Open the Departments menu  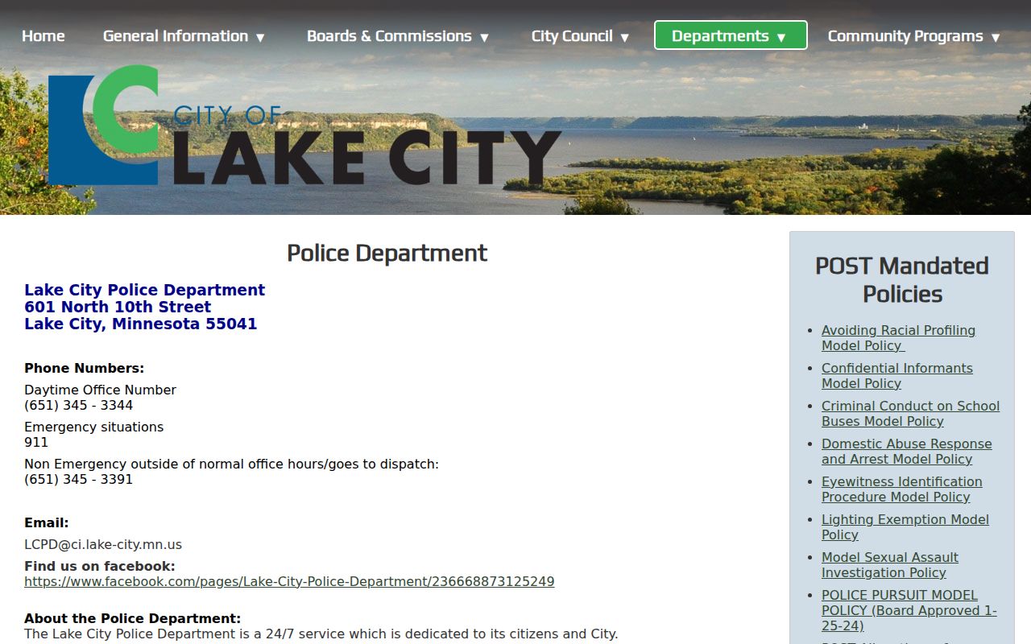[x=731, y=35]
